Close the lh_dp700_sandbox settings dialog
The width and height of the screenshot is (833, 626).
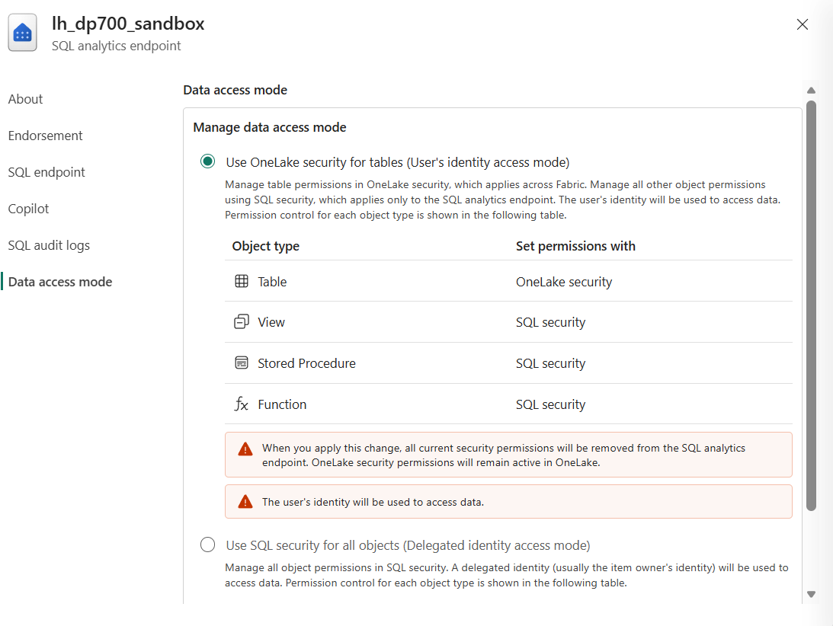(803, 24)
